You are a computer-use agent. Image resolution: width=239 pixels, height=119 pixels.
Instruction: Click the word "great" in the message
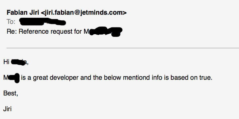[x=41, y=78]
